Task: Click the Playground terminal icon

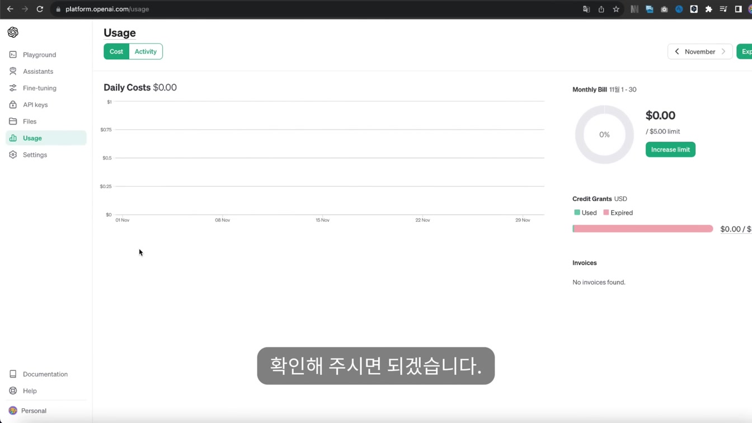Action: pyautogui.click(x=13, y=55)
